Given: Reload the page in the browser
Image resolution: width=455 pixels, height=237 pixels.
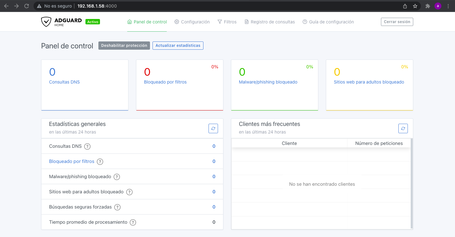Looking at the screenshot, I should point(27,6).
